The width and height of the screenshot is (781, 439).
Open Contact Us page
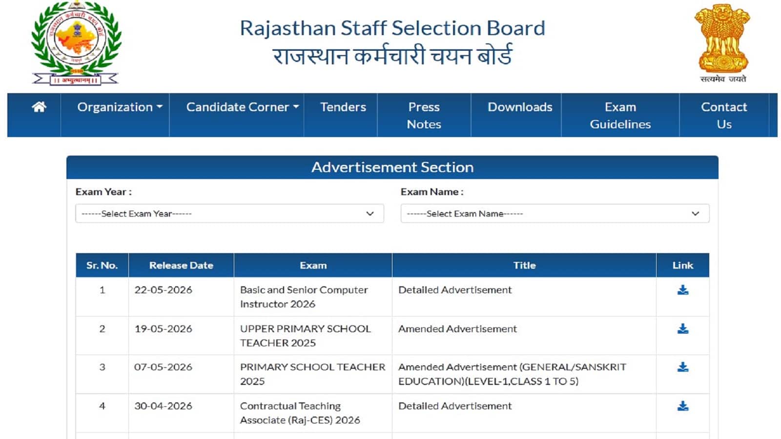point(724,115)
